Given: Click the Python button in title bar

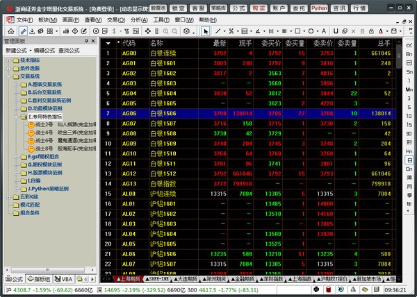Looking at the screenshot, I should tap(319, 8).
